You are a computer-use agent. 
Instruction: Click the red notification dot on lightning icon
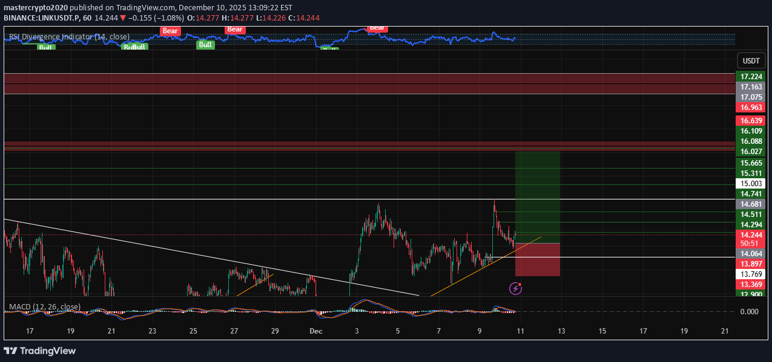tap(521, 283)
